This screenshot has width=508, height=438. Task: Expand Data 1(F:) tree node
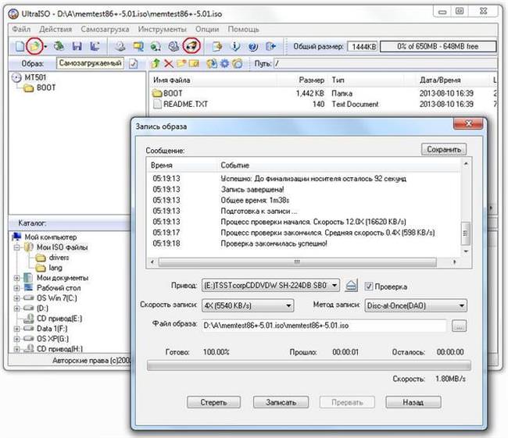(x=17, y=329)
